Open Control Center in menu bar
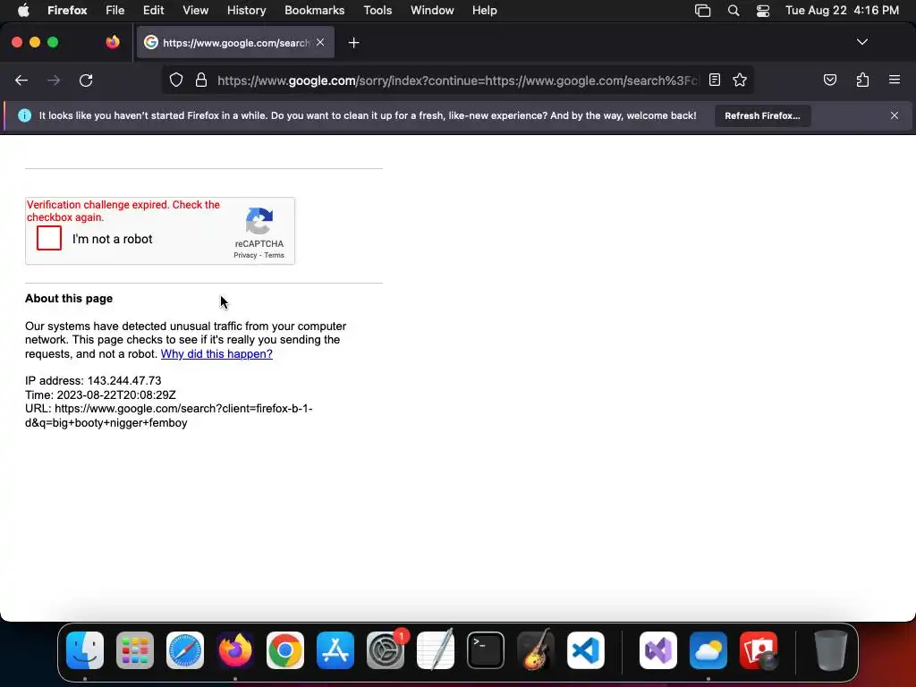The height and width of the screenshot is (687, 916). (x=762, y=11)
